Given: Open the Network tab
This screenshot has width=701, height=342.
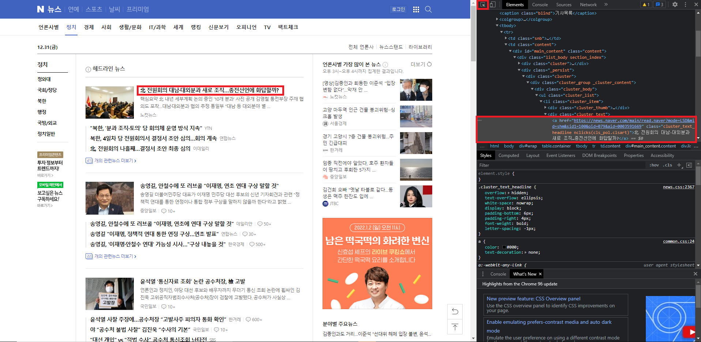Looking at the screenshot, I should click(x=588, y=5).
